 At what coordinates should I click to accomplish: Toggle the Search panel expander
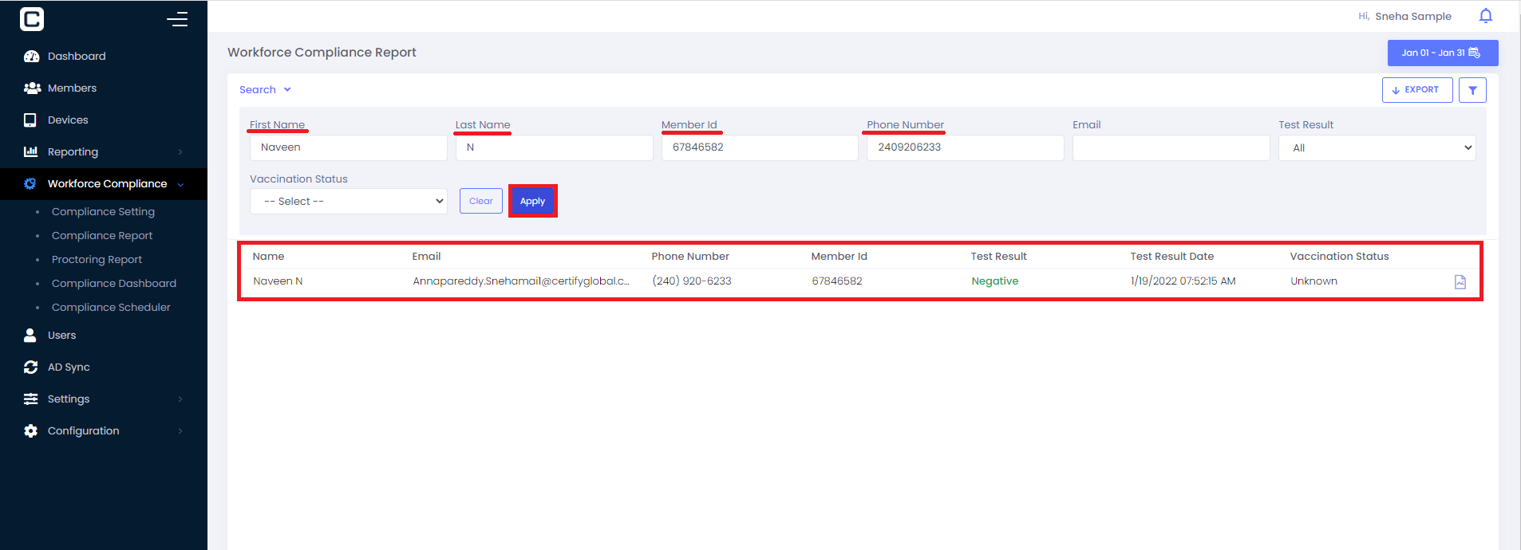[x=265, y=90]
